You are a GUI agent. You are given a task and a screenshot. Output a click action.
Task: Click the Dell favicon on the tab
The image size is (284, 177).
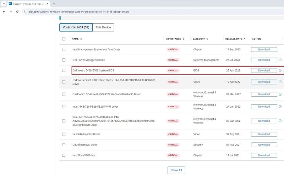point(10,4)
